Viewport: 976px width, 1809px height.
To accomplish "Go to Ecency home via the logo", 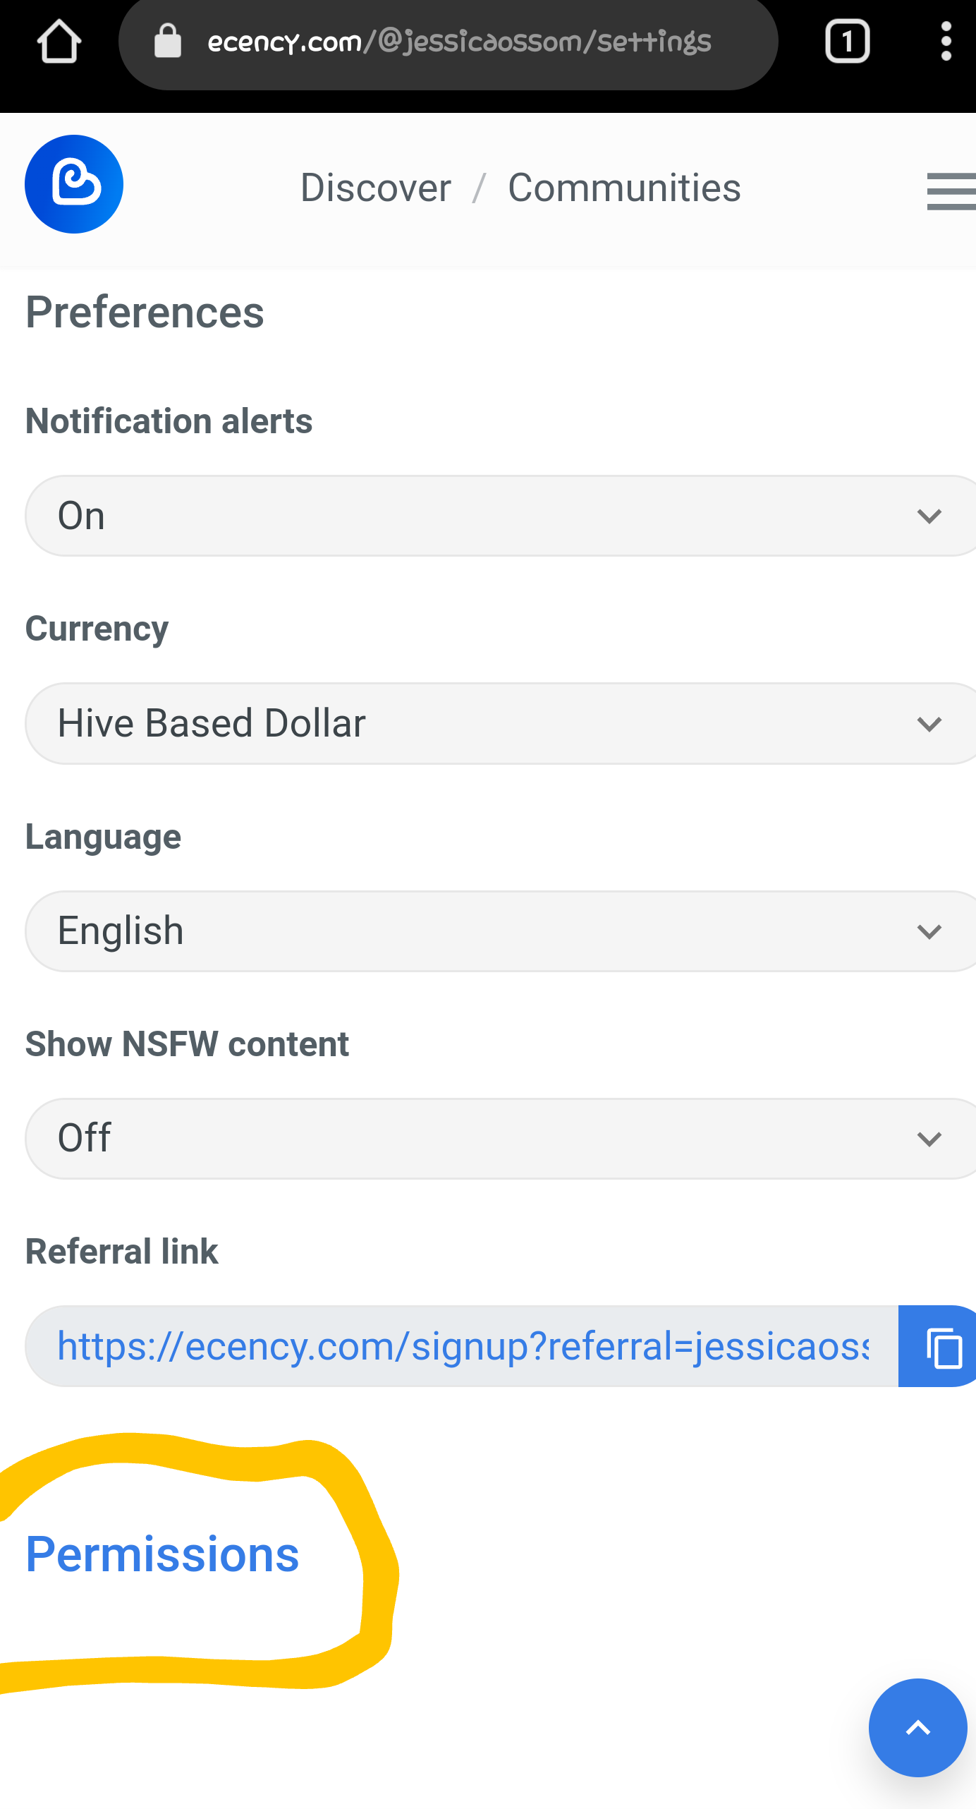I will 74,184.
